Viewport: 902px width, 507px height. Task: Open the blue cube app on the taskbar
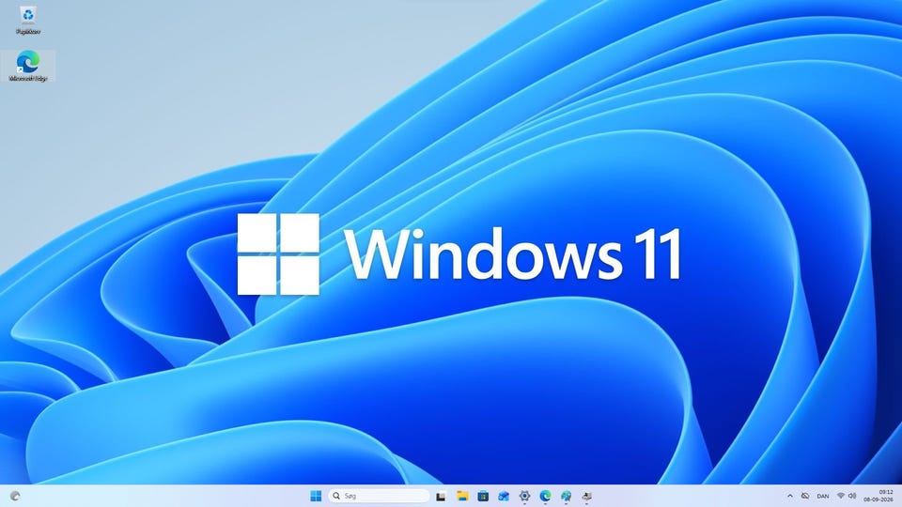(504, 496)
